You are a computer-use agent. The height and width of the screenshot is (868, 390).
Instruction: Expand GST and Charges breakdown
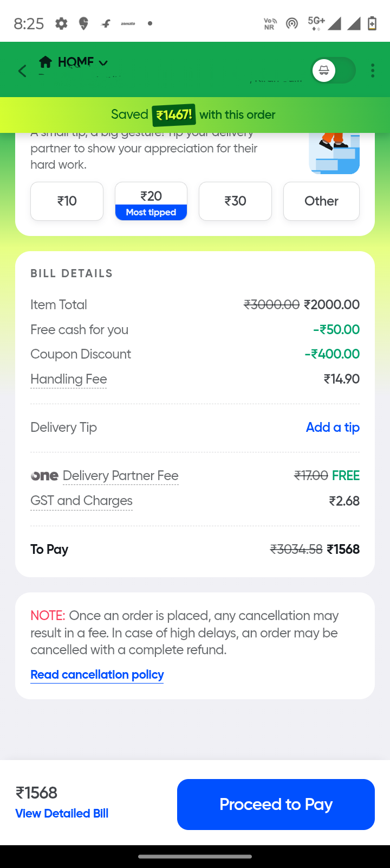point(82,501)
